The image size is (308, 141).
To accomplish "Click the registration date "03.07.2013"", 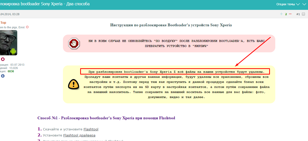I will (x=17, y=65).
